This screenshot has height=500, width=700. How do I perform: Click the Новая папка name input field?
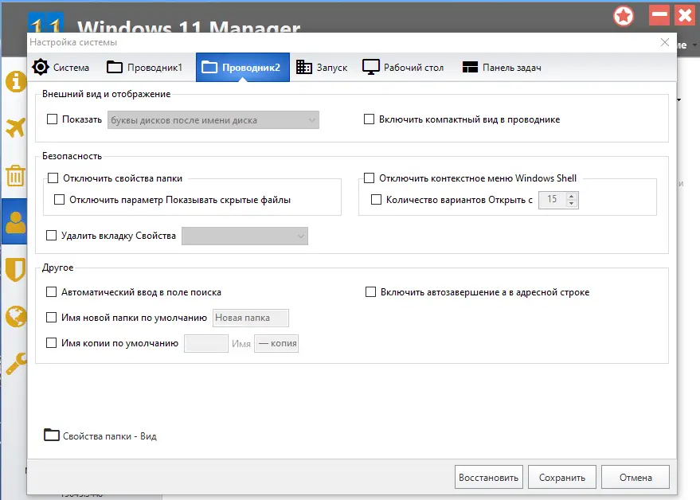tap(250, 318)
